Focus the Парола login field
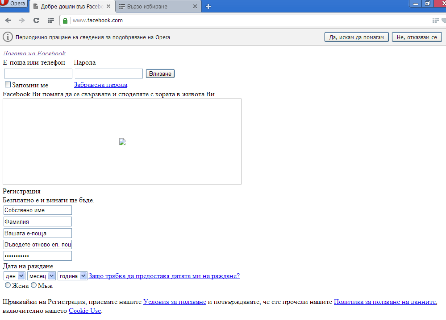Image resolution: width=446 pixels, height=320 pixels. [x=108, y=74]
